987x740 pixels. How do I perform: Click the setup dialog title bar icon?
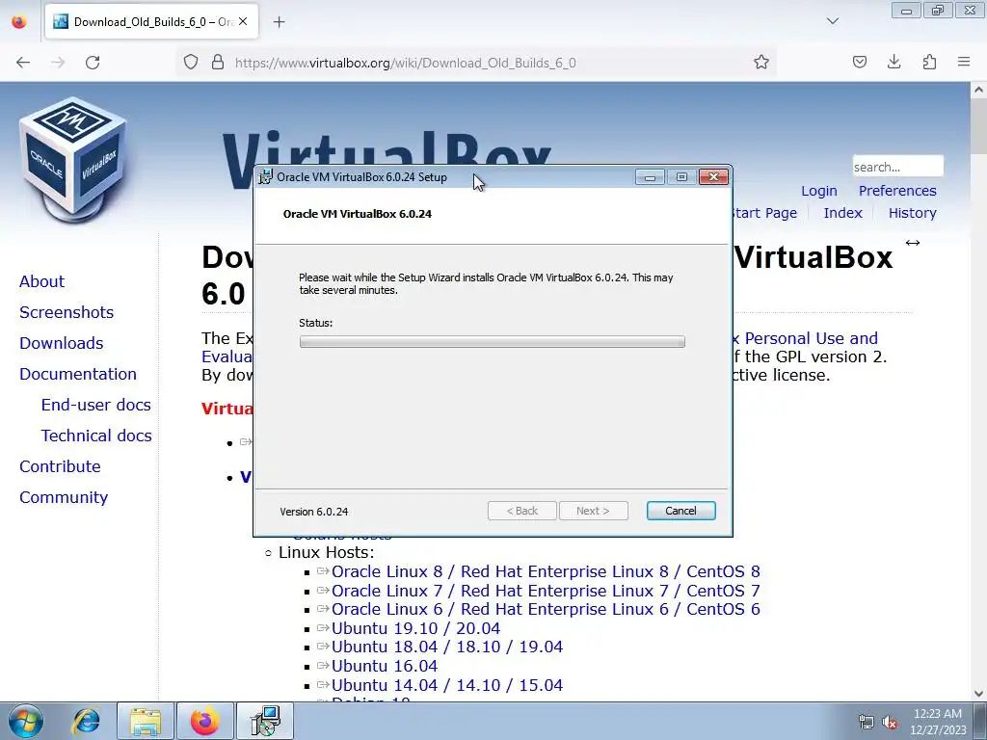point(266,177)
